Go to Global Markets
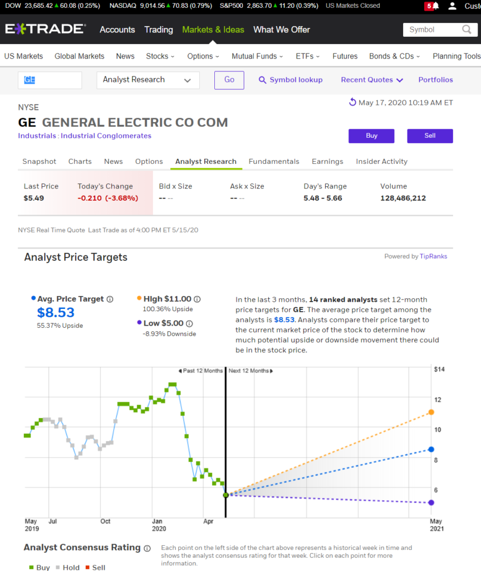The height and width of the screenshot is (571, 481). [x=80, y=56]
